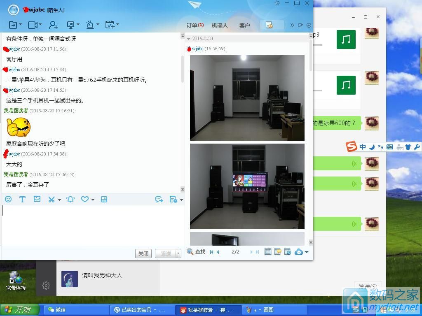Click history icon with yellow note

pos(277,251)
